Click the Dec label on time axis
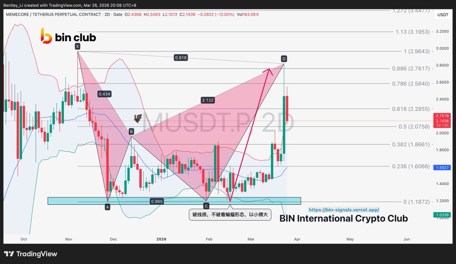The image size is (456, 264). 113,239
